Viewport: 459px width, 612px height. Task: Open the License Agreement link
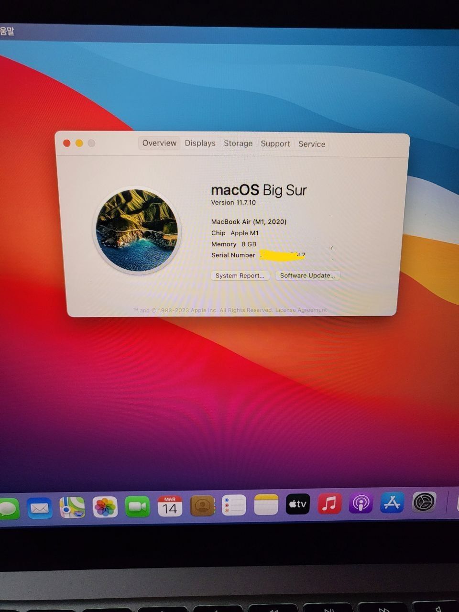(301, 310)
